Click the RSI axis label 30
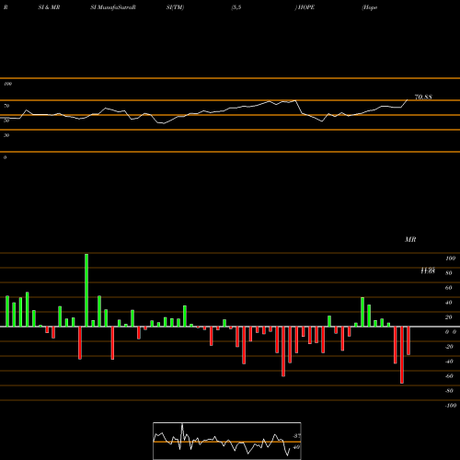Viewport: 460px width, 460px height. pos(6,135)
